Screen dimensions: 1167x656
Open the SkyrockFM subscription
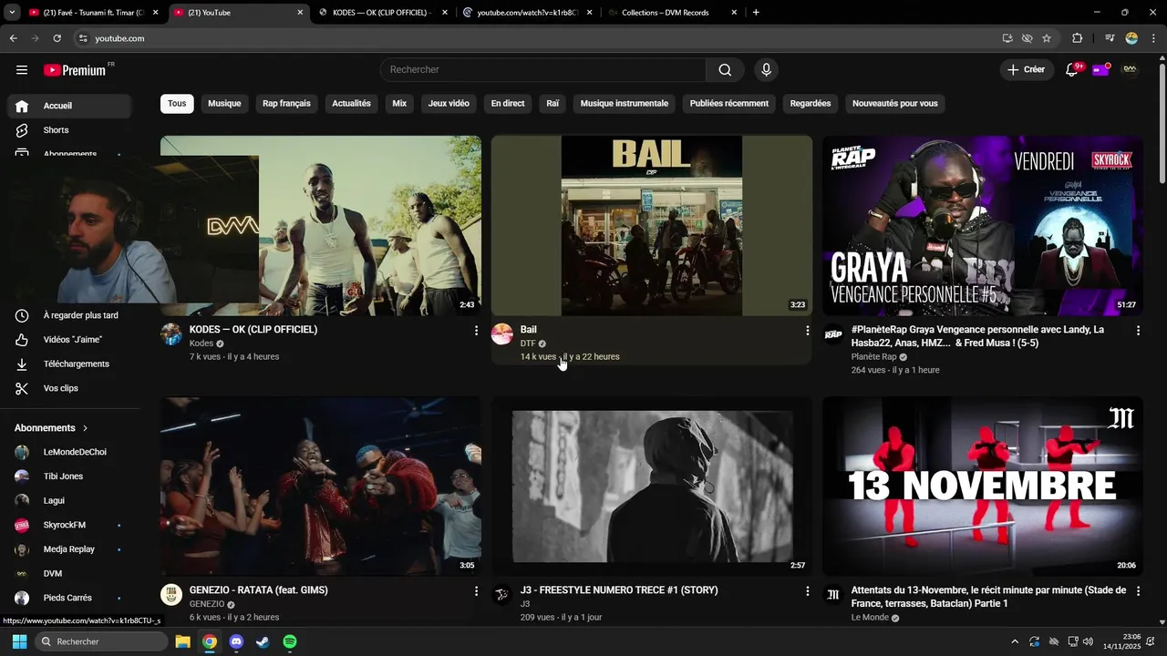pos(69,525)
